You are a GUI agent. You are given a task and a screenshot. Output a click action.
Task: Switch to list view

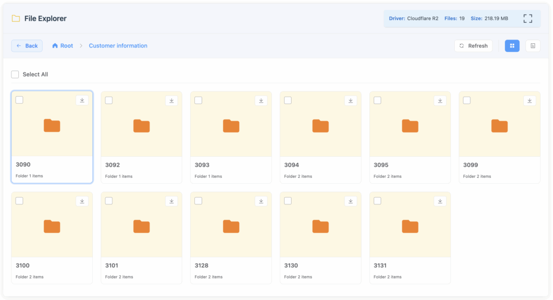coord(532,46)
